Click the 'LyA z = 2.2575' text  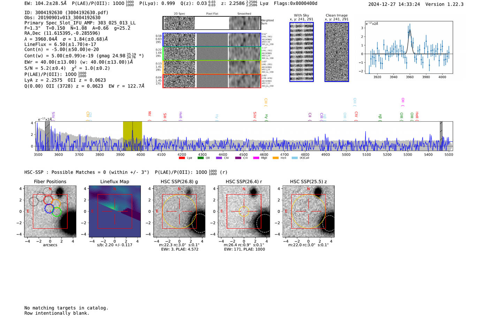click(x=44, y=80)
